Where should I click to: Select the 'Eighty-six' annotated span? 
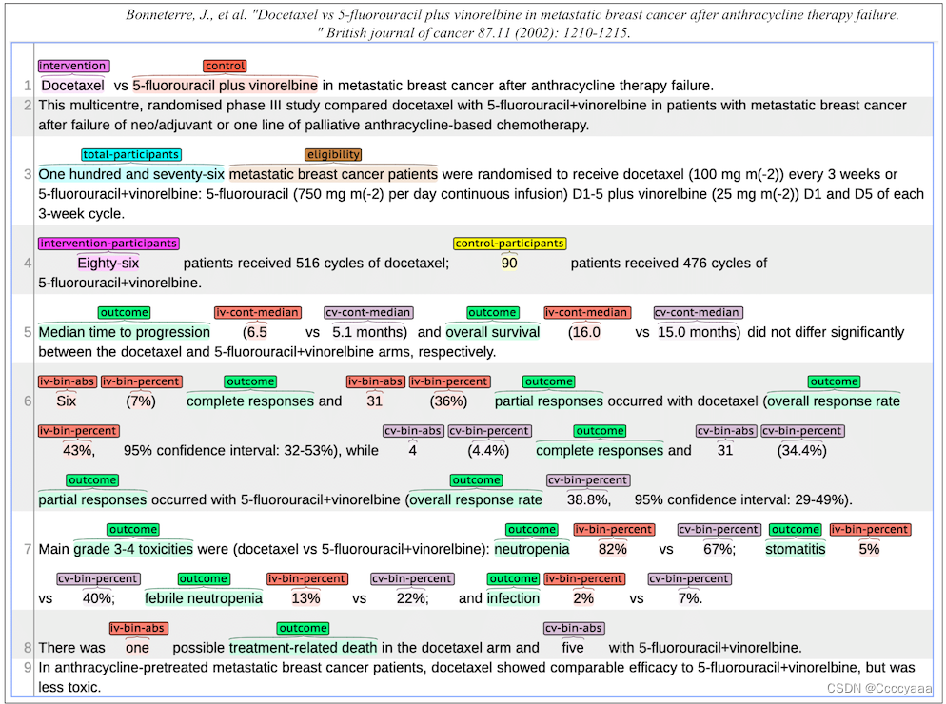coord(108,263)
